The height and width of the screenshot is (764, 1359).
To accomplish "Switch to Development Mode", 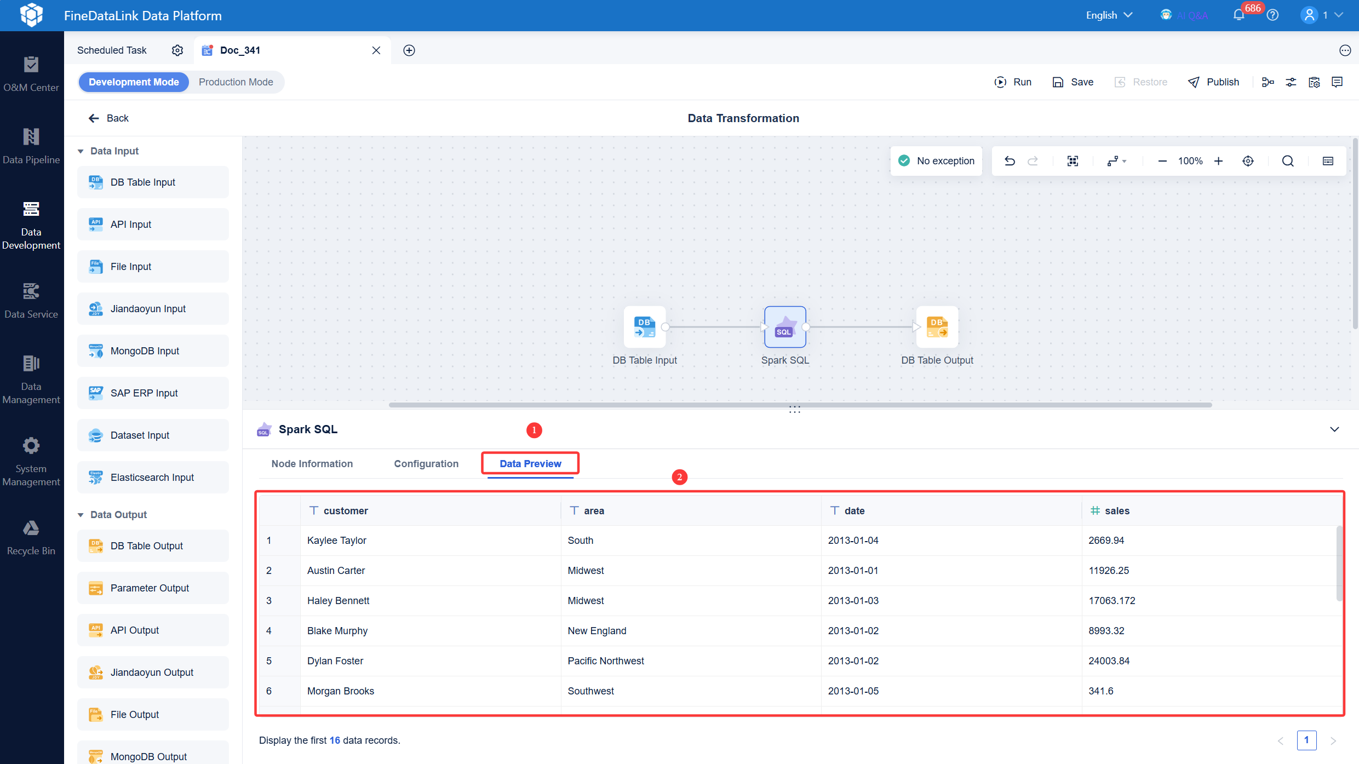I will [134, 82].
